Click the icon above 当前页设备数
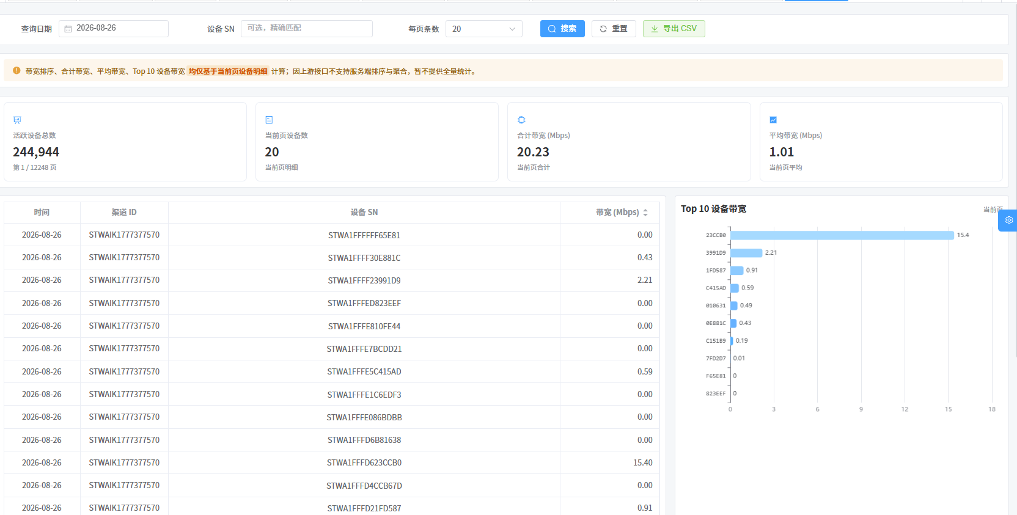Screen dimensions: 1017x515 tap(269, 120)
